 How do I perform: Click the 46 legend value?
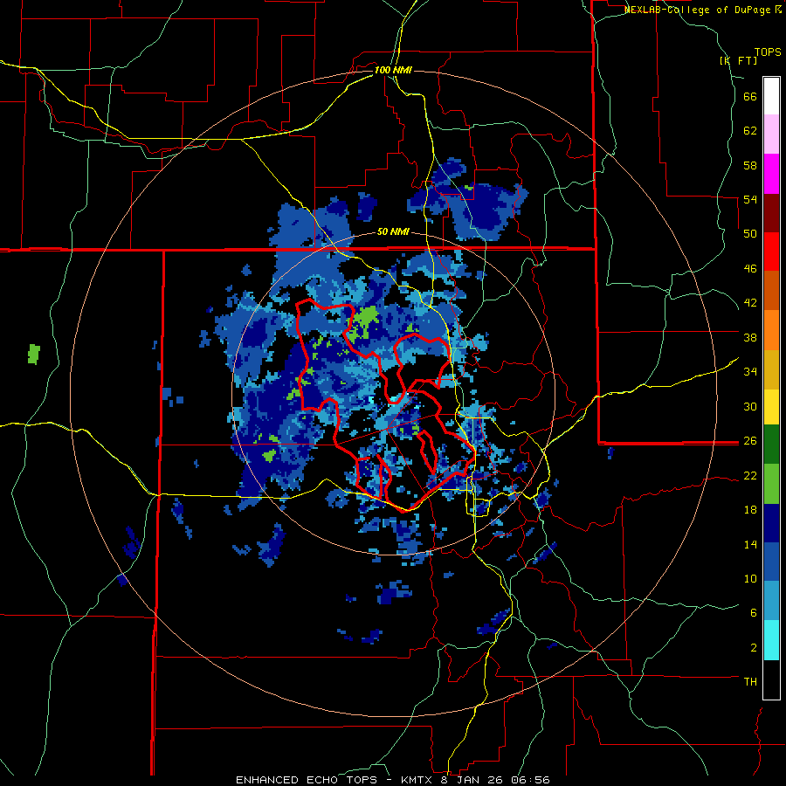click(750, 269)
